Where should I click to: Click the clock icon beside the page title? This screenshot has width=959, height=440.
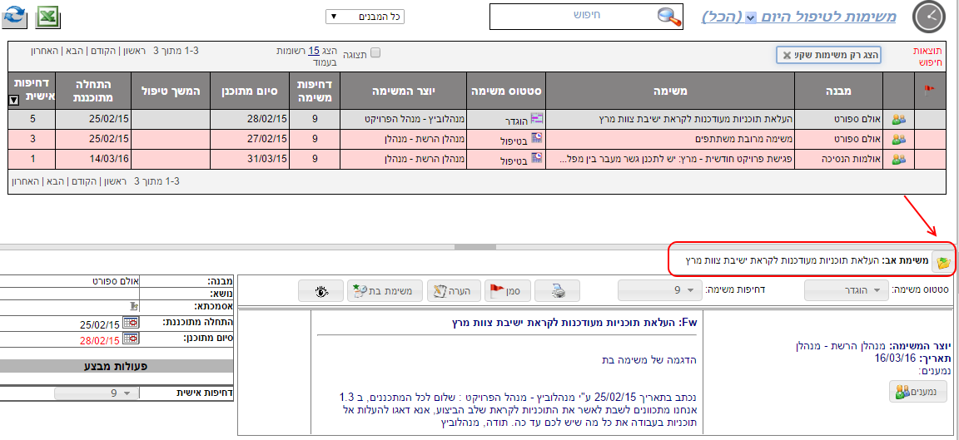[x=929, y=17]
